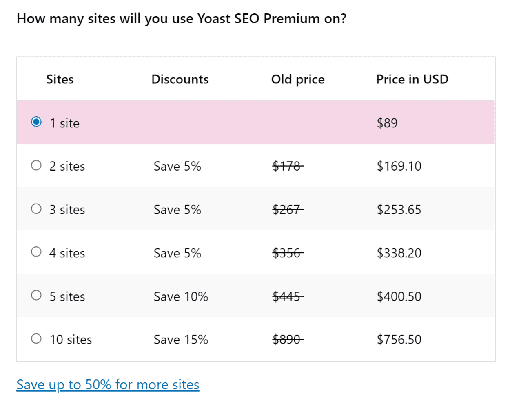The height and width of the screenshot is (408, 510).
Task: Open the Save up to 50% link
Action: pos(108,385)
